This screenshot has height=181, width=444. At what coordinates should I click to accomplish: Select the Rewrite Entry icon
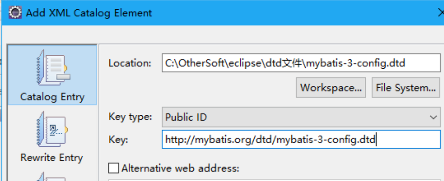(51, 130)
